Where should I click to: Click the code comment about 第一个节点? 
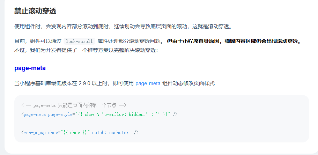74,105
